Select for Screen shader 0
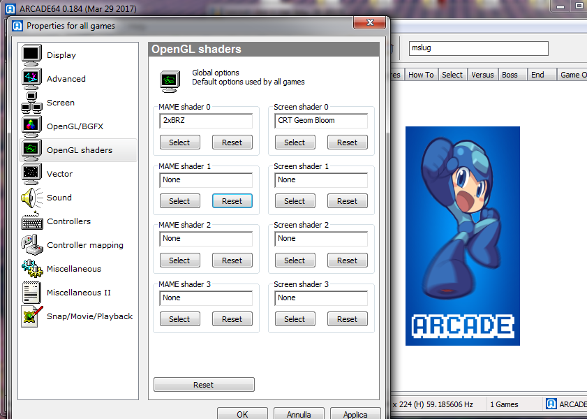 pyautogui.click(x=295, y=142)
